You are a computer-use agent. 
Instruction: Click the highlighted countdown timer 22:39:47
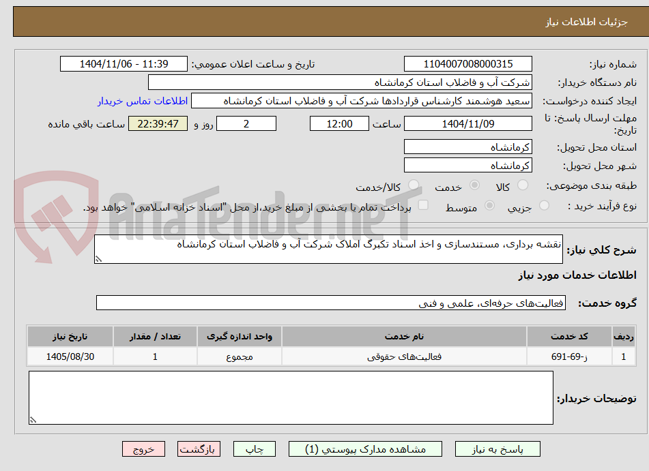pyautogui.click(x=158, y=124)
